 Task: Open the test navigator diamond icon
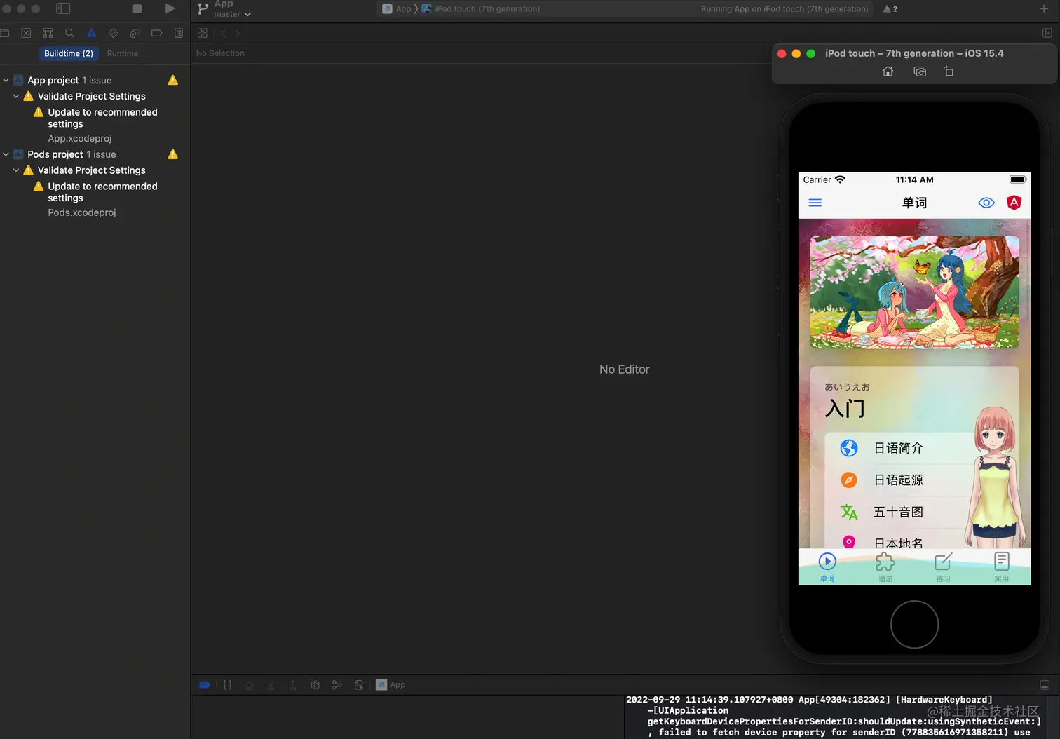[113, 33]
